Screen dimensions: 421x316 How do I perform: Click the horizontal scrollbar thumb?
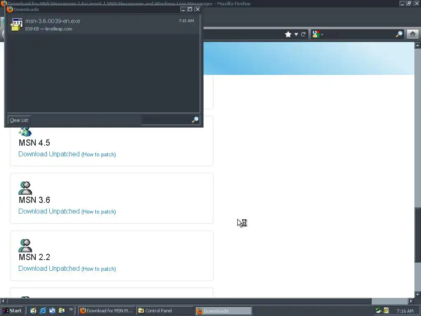coord(189,301)
